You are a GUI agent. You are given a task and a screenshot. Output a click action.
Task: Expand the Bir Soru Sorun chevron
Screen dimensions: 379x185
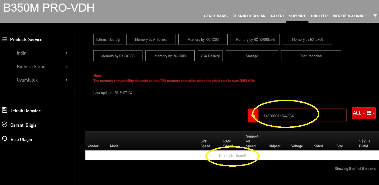[x=67, y=67]
